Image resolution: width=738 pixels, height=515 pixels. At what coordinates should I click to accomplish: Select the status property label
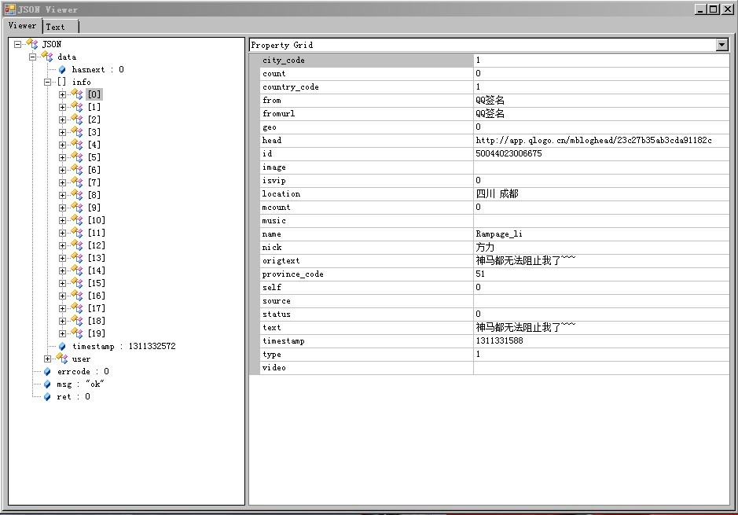click(277, 314)
